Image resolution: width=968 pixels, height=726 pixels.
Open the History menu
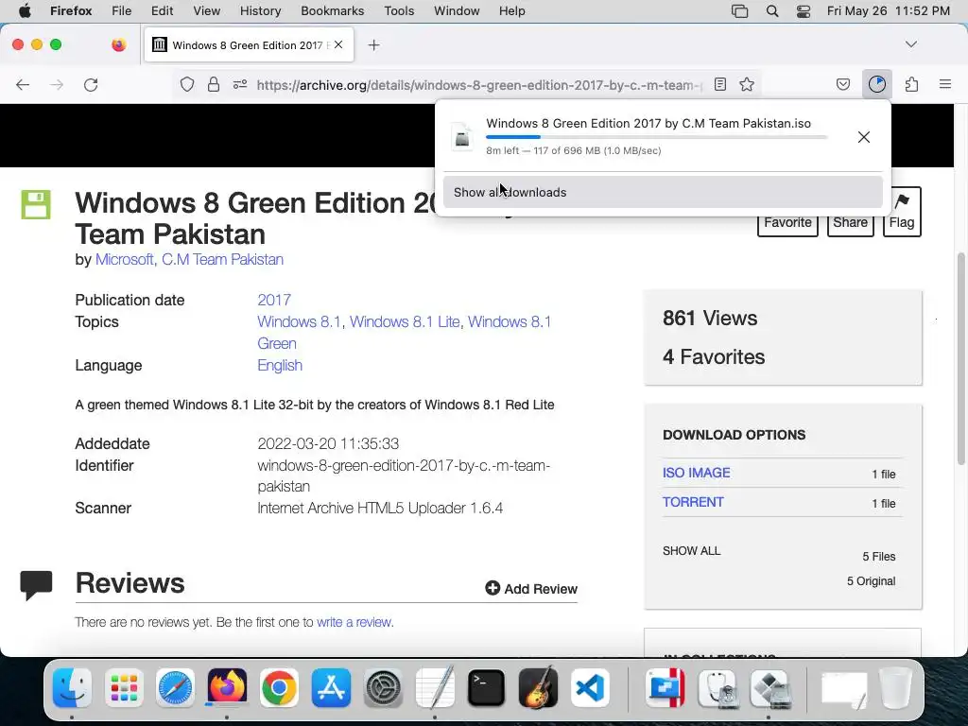[261, 11]
